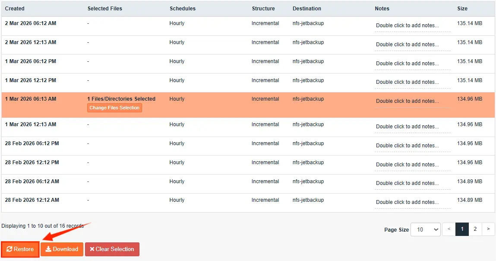Screen dimensions: 496x261
Task: Click the Destination column header
Action: 306,9
